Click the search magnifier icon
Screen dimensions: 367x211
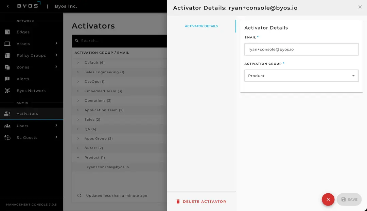pyautogui.click(x=77, y=41)
